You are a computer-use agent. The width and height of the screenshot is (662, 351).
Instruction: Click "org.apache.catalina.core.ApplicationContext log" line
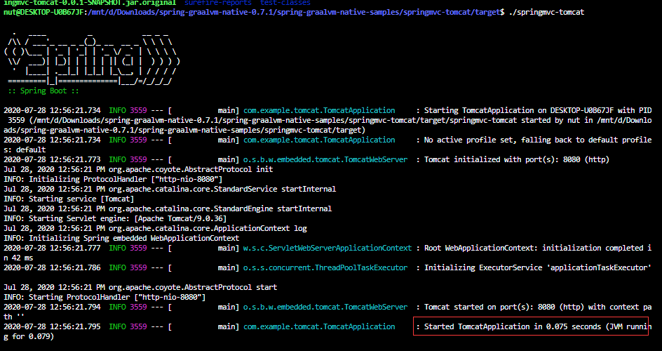point(155,229)
